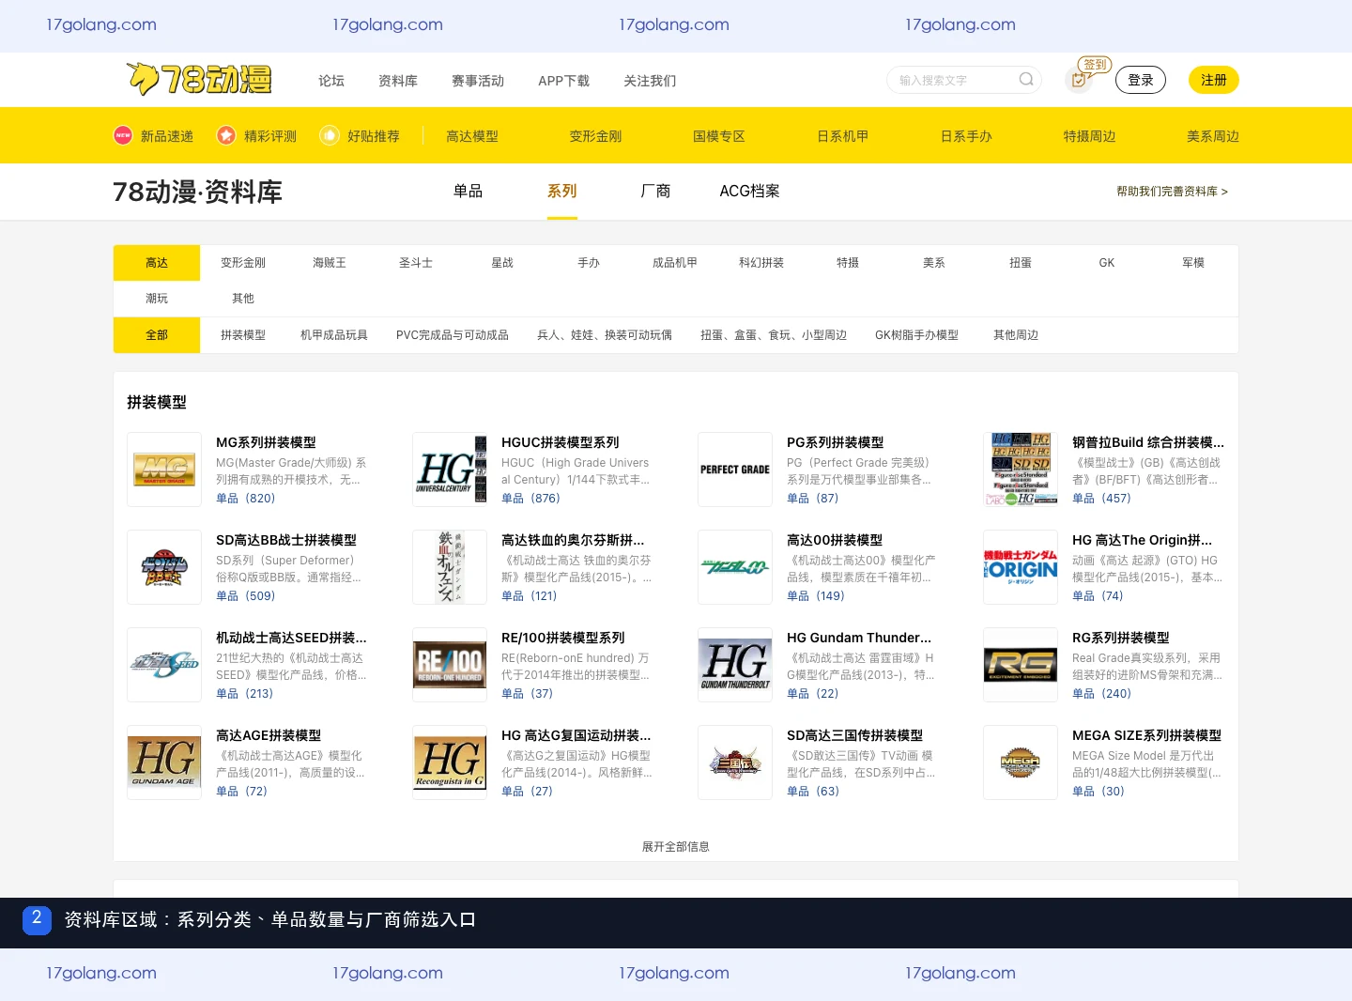Click the 新品速递 NEW icon
1352x1001 pixels.
click(123, 135)
